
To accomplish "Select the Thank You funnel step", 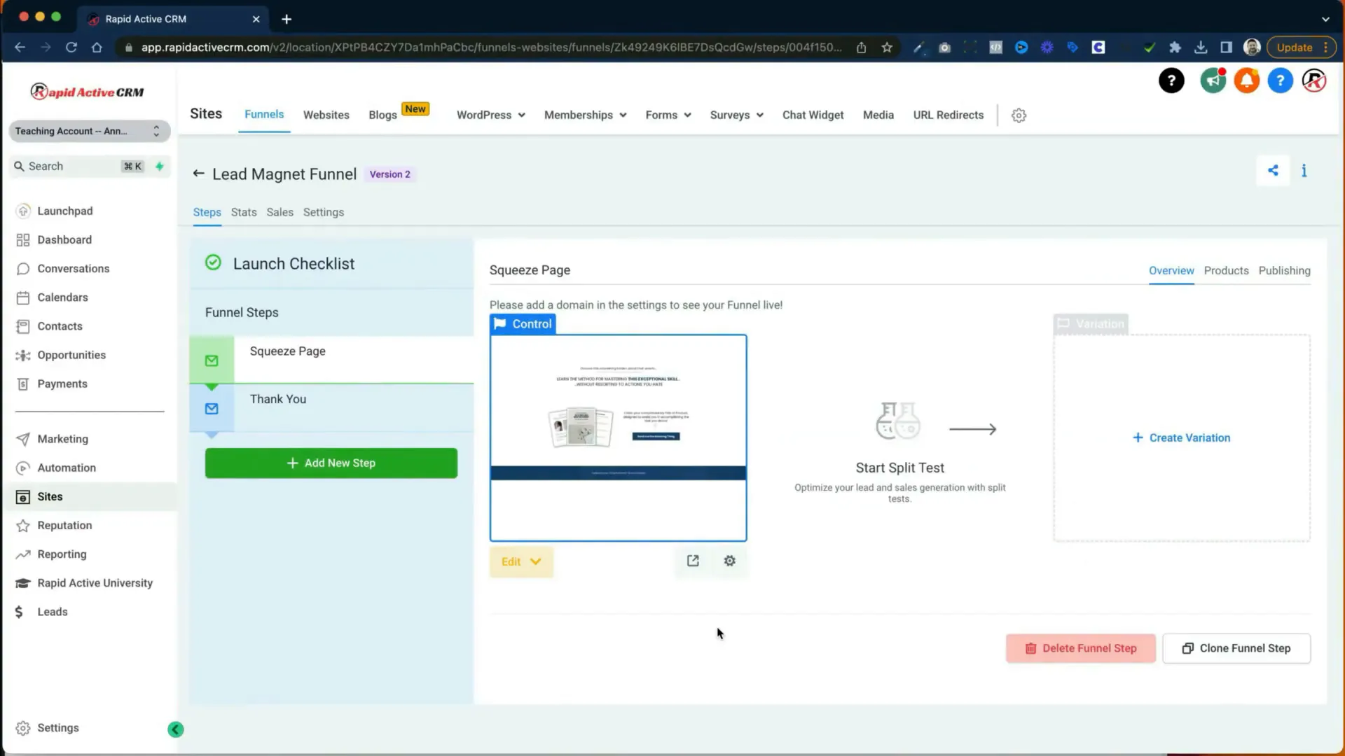I will pos(331,408).
